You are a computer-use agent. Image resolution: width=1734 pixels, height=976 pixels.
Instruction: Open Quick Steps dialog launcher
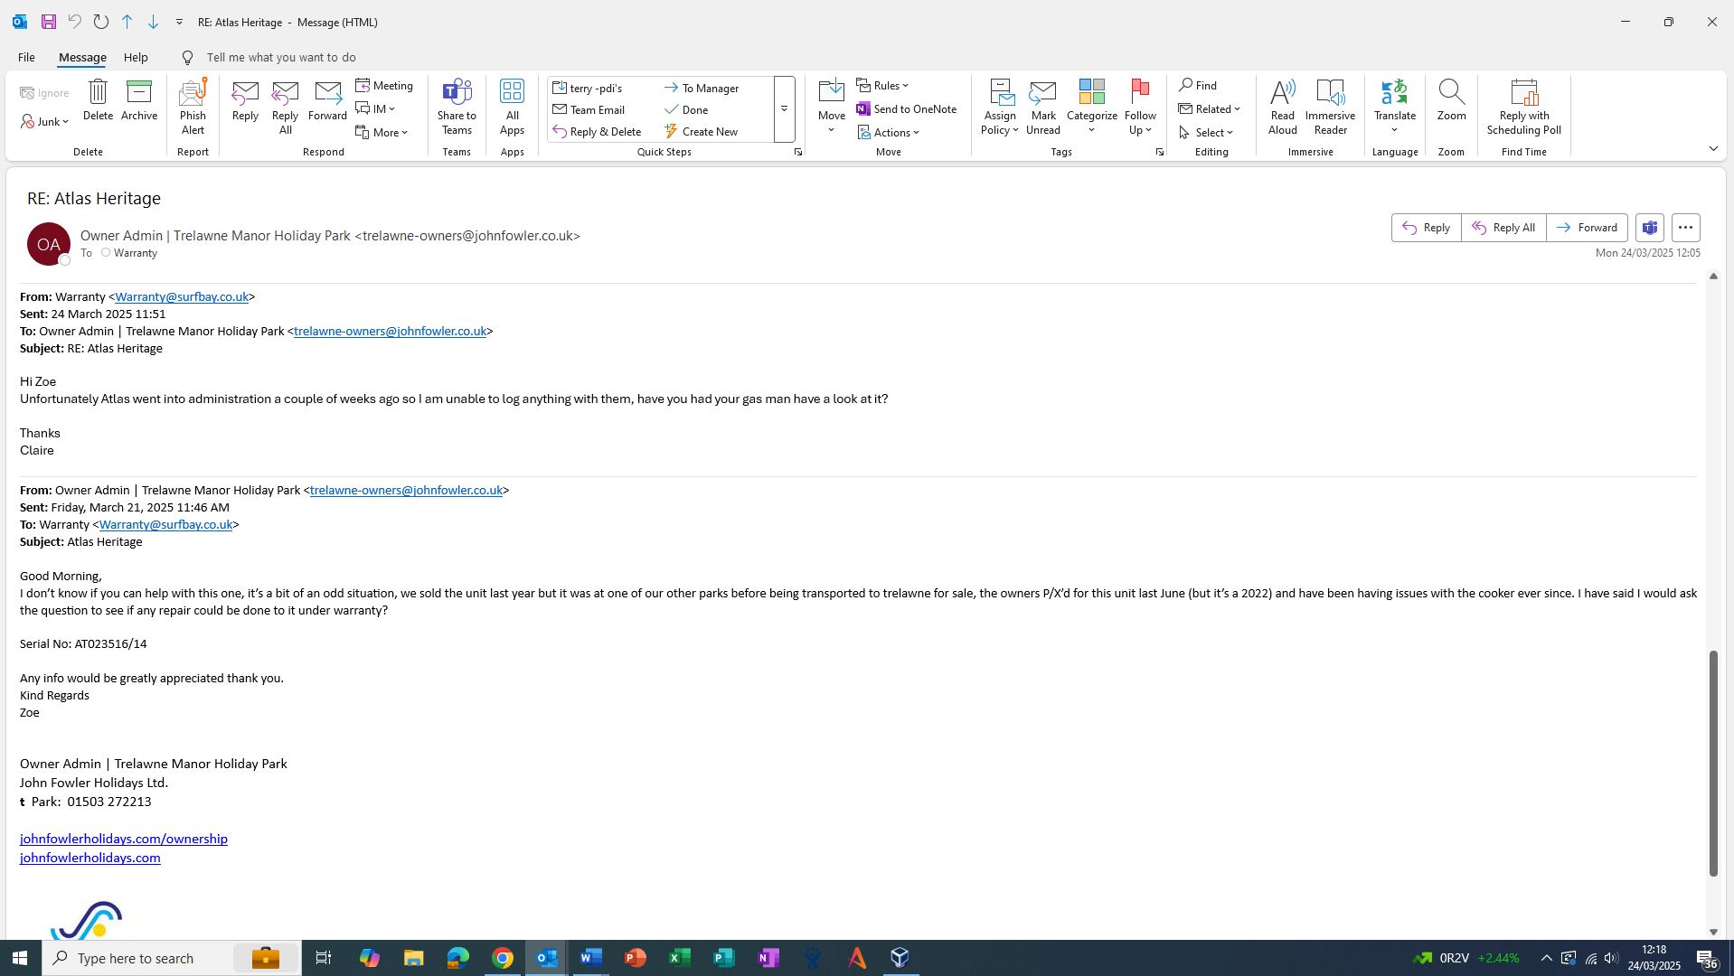pos(798,153)
